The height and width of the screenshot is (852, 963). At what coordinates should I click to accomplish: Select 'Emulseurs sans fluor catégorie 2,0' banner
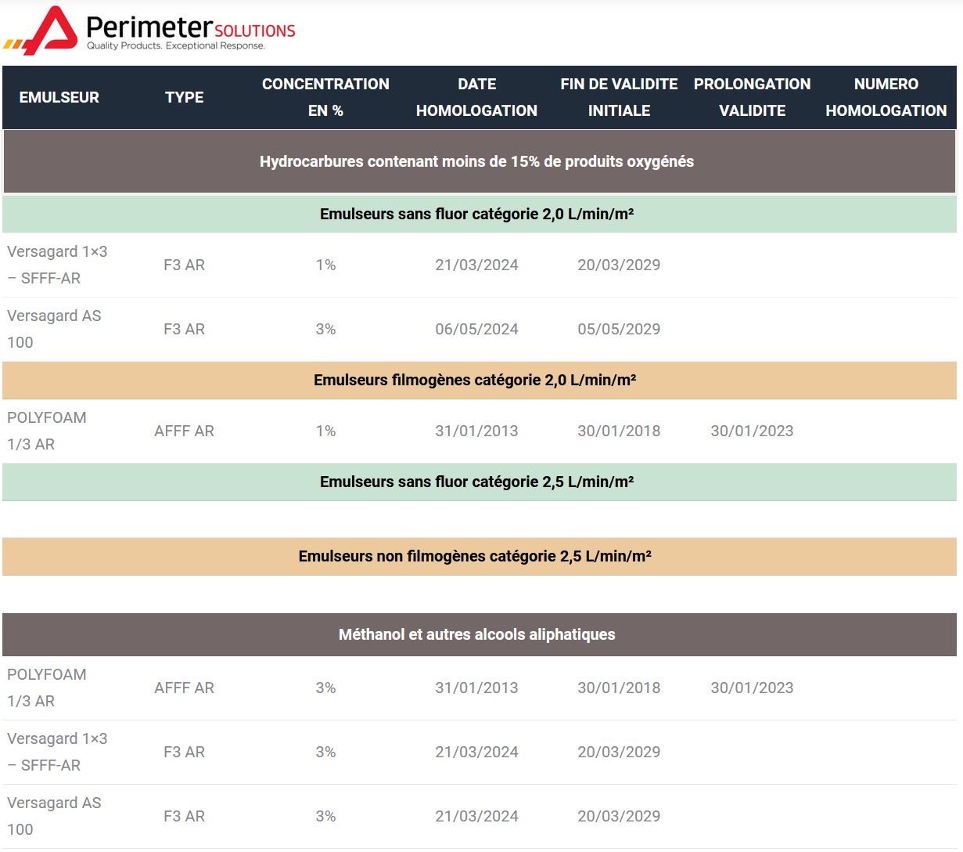click(x=476, y=214)
